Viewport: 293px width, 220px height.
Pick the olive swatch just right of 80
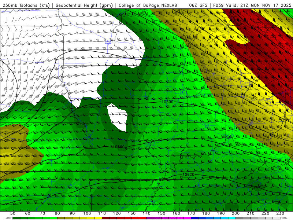pos(61,218)
